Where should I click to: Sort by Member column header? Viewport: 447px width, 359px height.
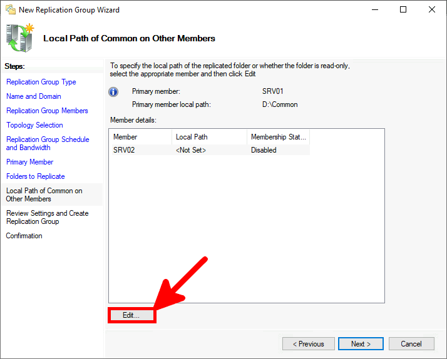point(140,137)
